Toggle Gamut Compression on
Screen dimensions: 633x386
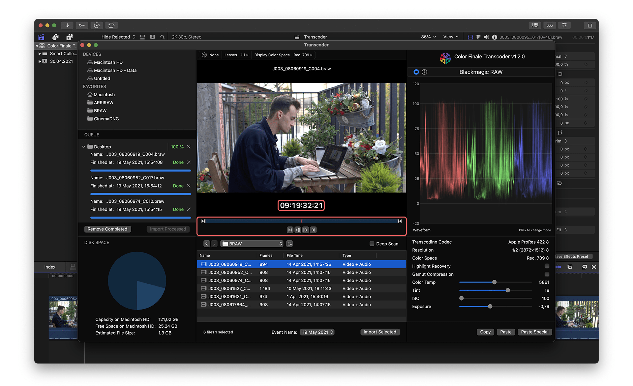pyautogui.click(x=547, y=274)
